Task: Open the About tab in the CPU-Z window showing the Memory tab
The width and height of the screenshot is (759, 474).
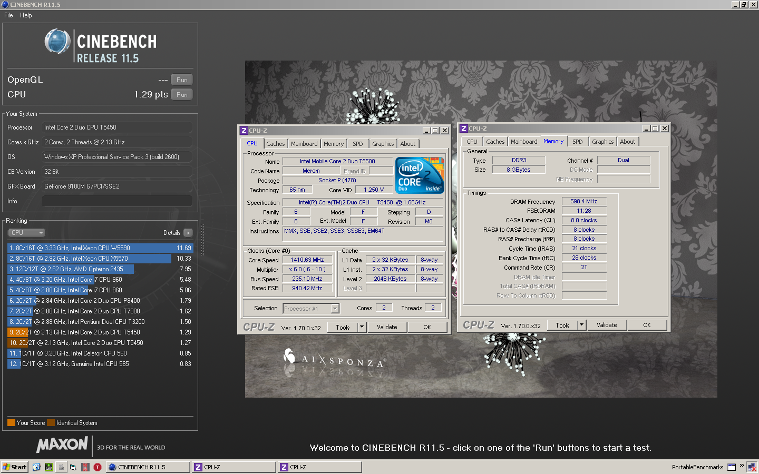Action: (628, 142)
